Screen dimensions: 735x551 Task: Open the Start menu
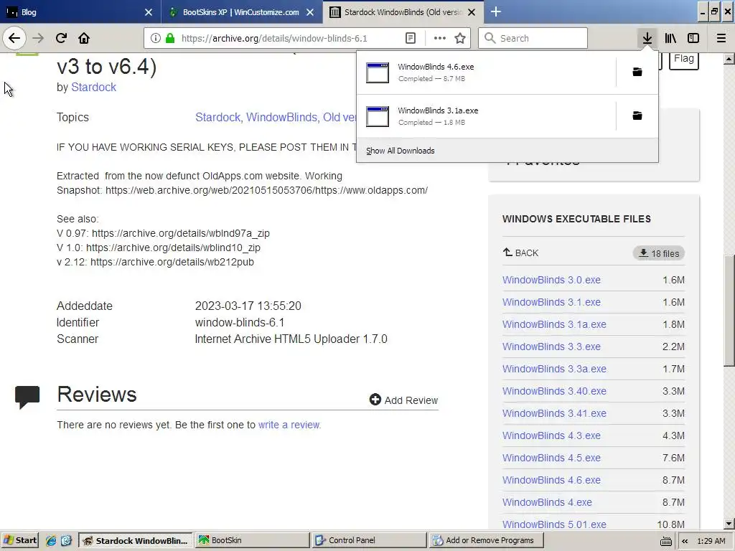pyautogui.click(x=19, y=540)
